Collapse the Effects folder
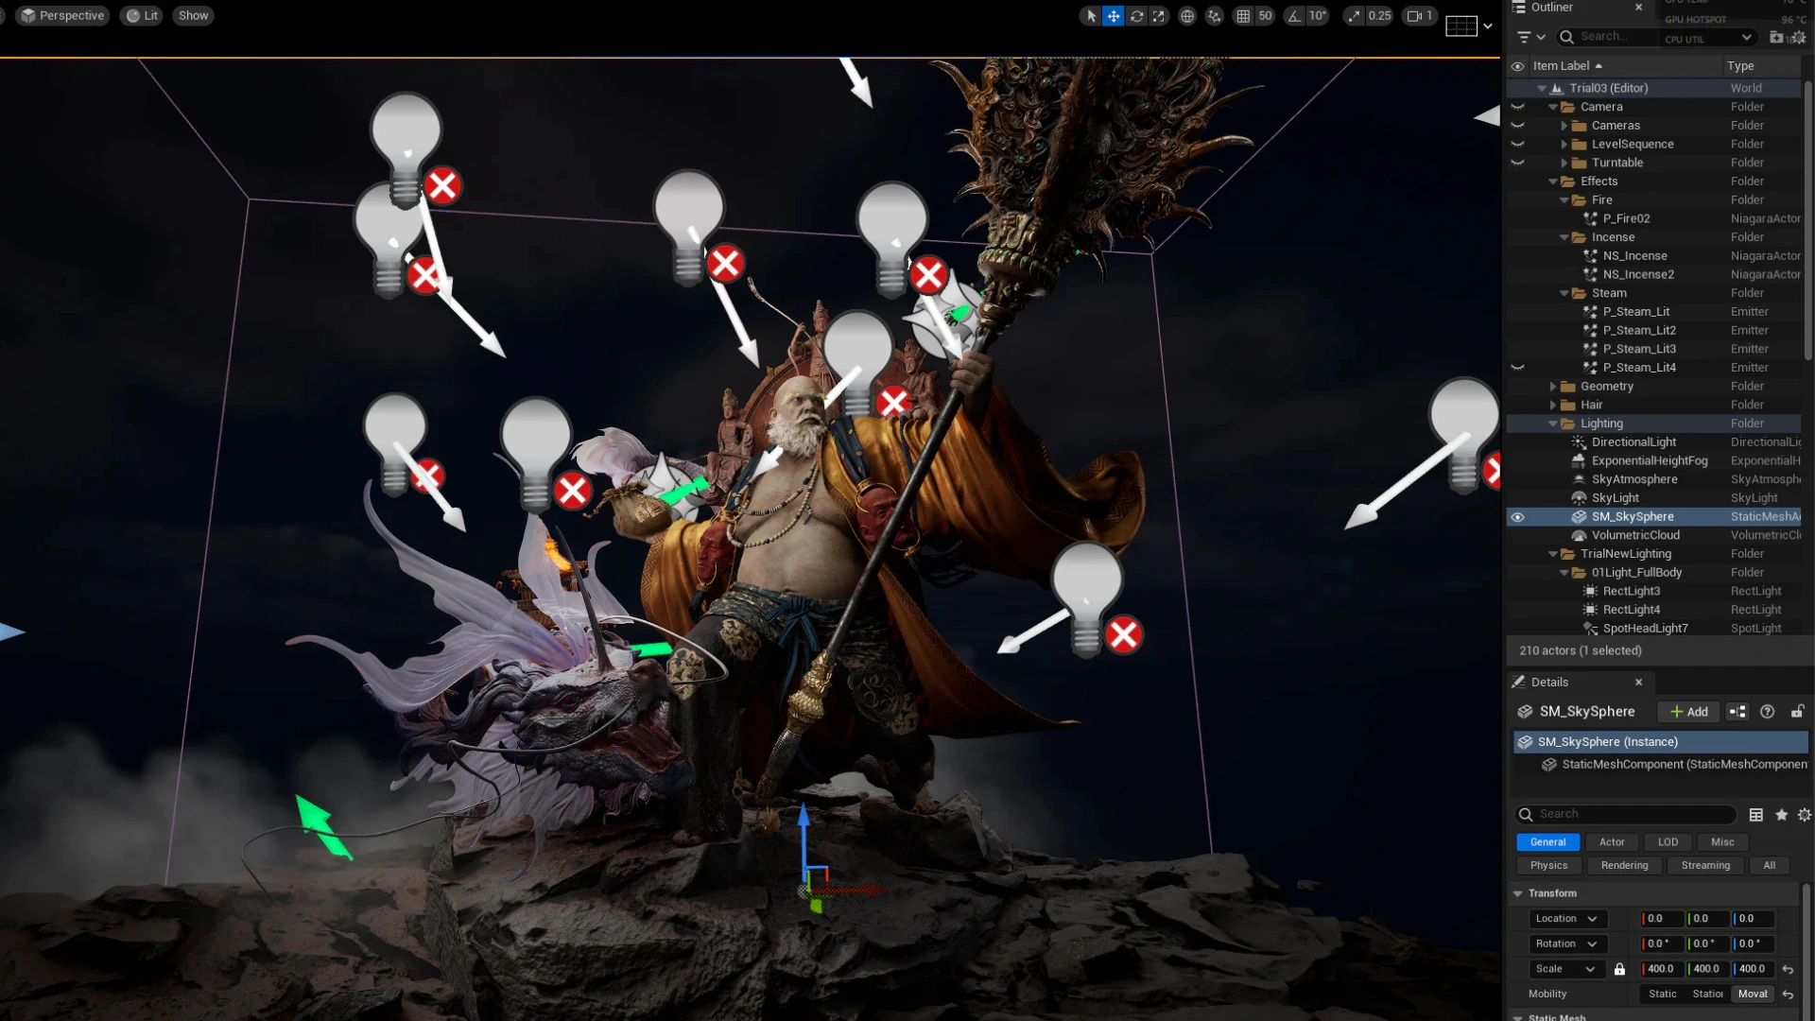This screenshot has width=1815, height=1021. point(1553,182)
